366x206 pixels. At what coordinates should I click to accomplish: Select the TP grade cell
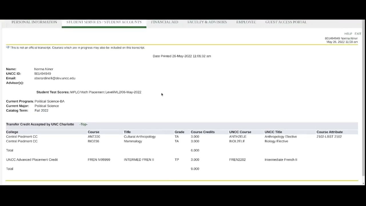click(177, 160)
